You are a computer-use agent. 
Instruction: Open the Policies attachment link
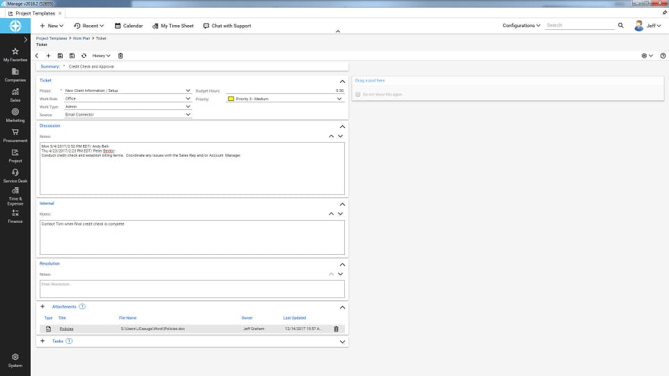coord(66,329)
